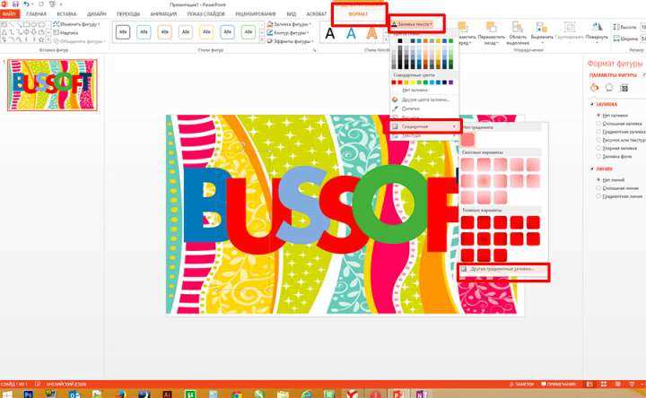Choose the blue WordArt letter A style

point(351,33)
